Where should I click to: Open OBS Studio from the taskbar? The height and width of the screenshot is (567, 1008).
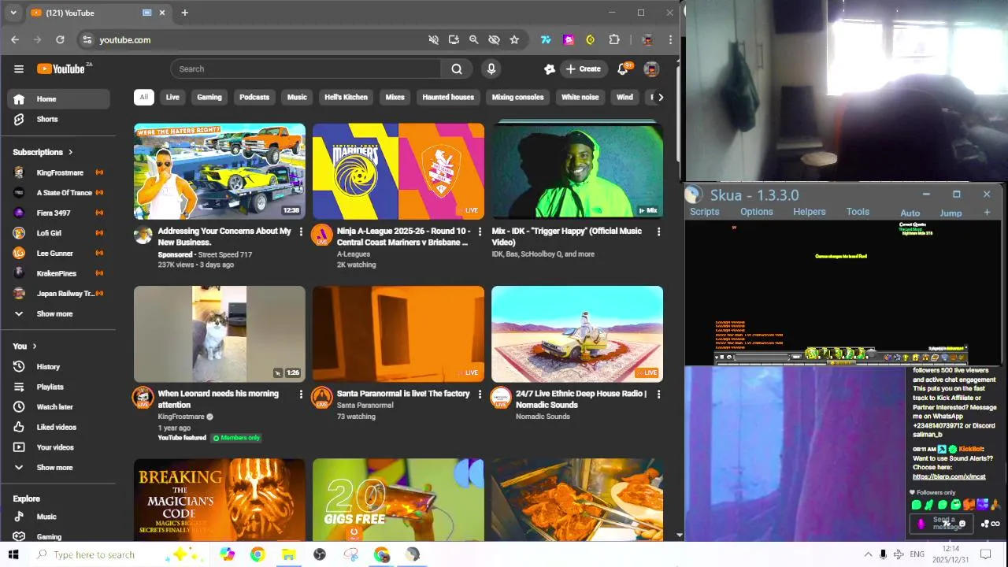click(320, 554)
